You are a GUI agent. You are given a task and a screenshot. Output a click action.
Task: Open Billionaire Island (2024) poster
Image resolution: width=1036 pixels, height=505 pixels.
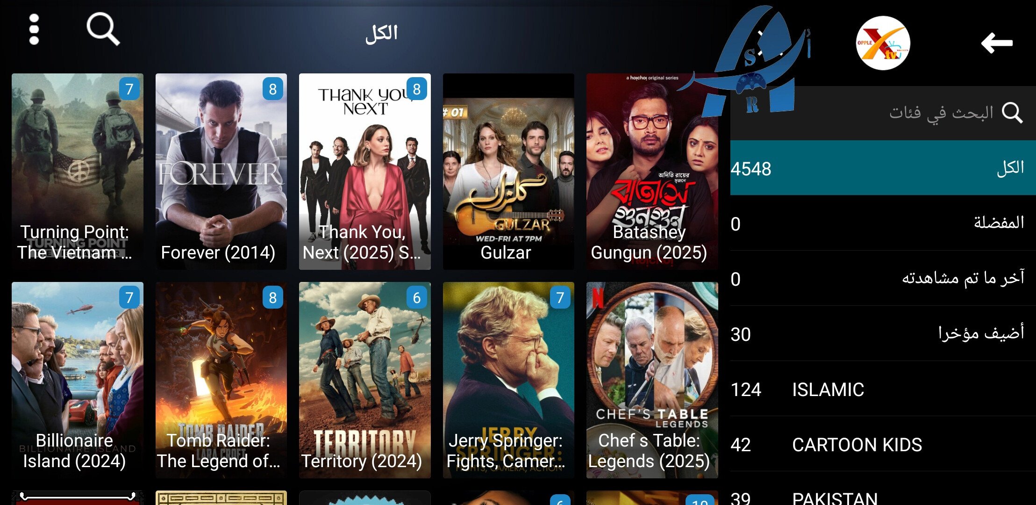point(78,380)
